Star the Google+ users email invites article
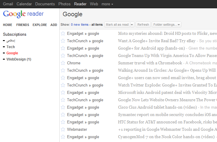This screenshot has height=142, width=217. pyautogui.click(x=63, y=78)
